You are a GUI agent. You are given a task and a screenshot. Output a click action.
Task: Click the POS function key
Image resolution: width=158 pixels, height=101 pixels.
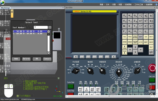tap(125, 37)
